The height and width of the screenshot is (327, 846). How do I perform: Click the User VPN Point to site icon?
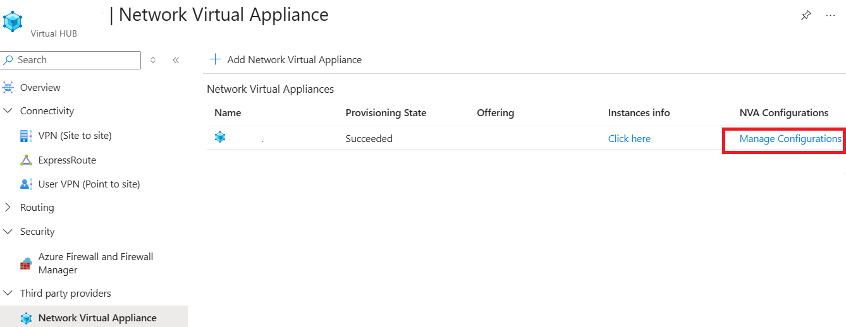coord(26,184)
